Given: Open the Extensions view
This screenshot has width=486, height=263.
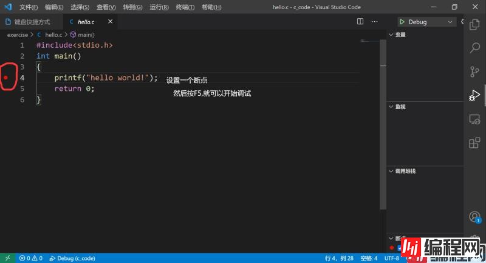Looking at the screenshot, I should (x=474, y=143).
